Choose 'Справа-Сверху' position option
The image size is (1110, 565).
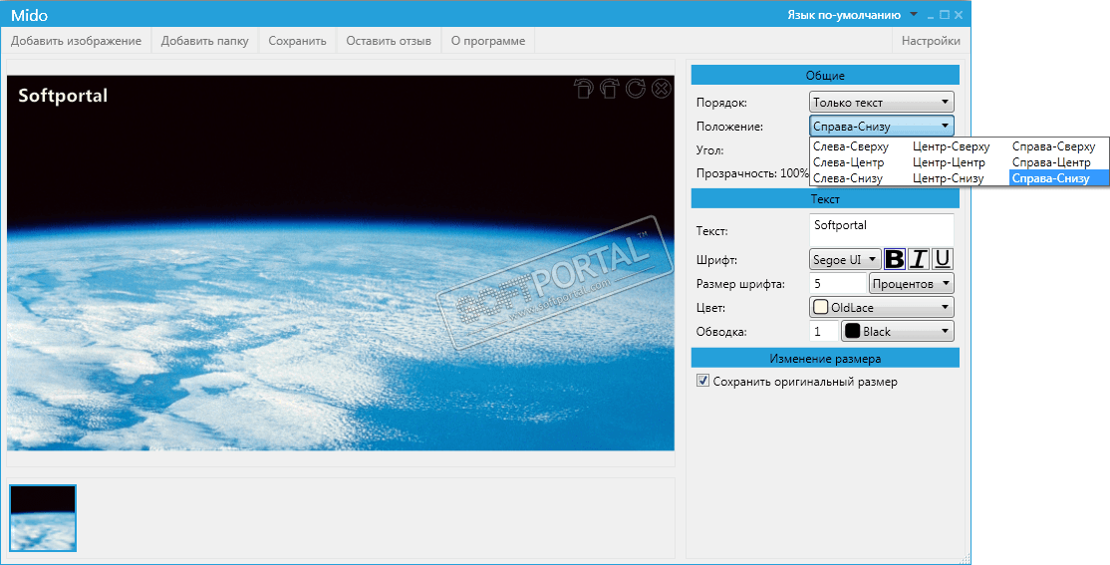pos(1053,146)
